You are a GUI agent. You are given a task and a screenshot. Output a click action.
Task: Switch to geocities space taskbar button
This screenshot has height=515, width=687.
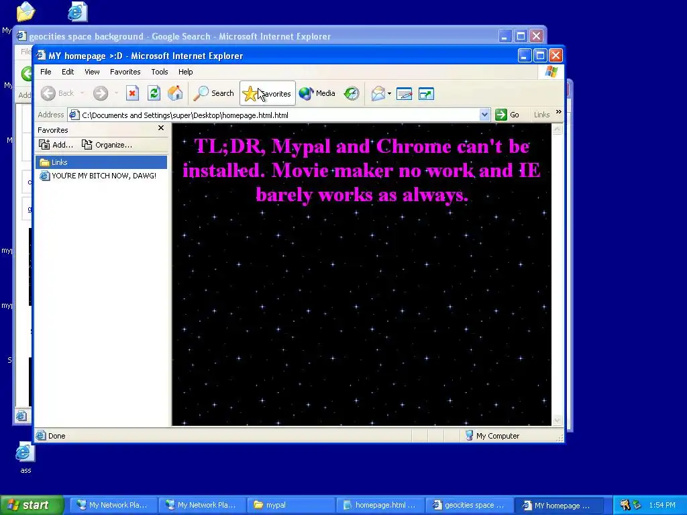point(468,505)
